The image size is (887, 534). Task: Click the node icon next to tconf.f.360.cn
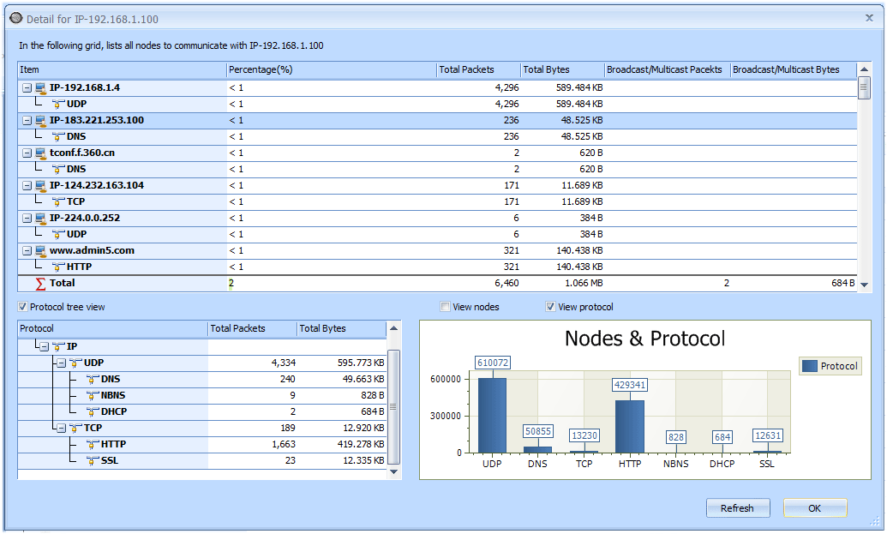(40, 153)
